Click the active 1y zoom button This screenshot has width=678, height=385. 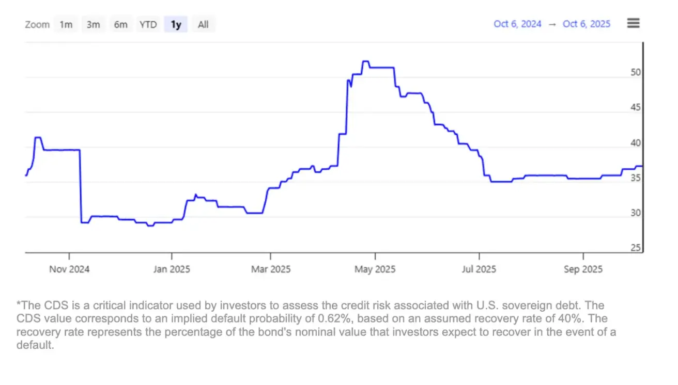pyautogui.click(x=176, y=24)
